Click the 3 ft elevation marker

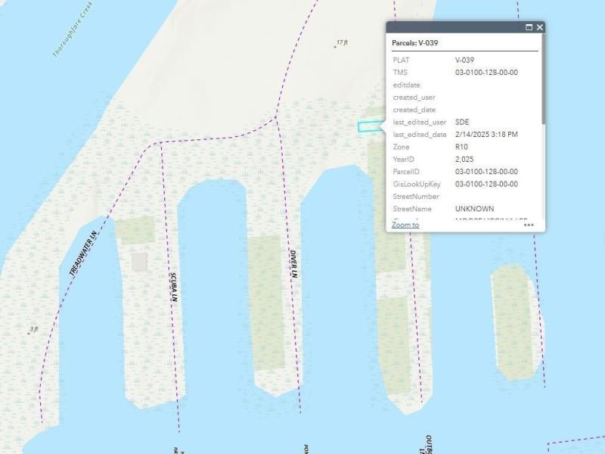click(x=33, y=330)
